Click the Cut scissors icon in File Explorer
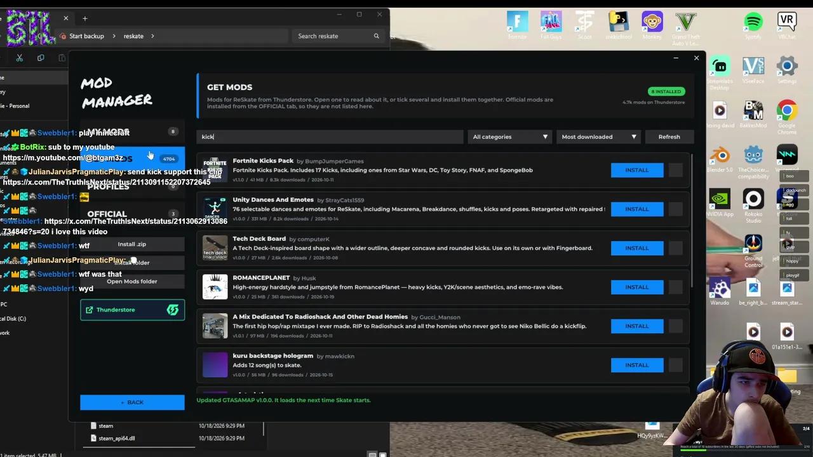 [20, 58]
